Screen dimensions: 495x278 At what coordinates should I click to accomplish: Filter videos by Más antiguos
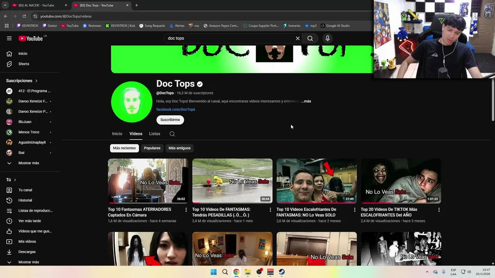coord(179,148)
